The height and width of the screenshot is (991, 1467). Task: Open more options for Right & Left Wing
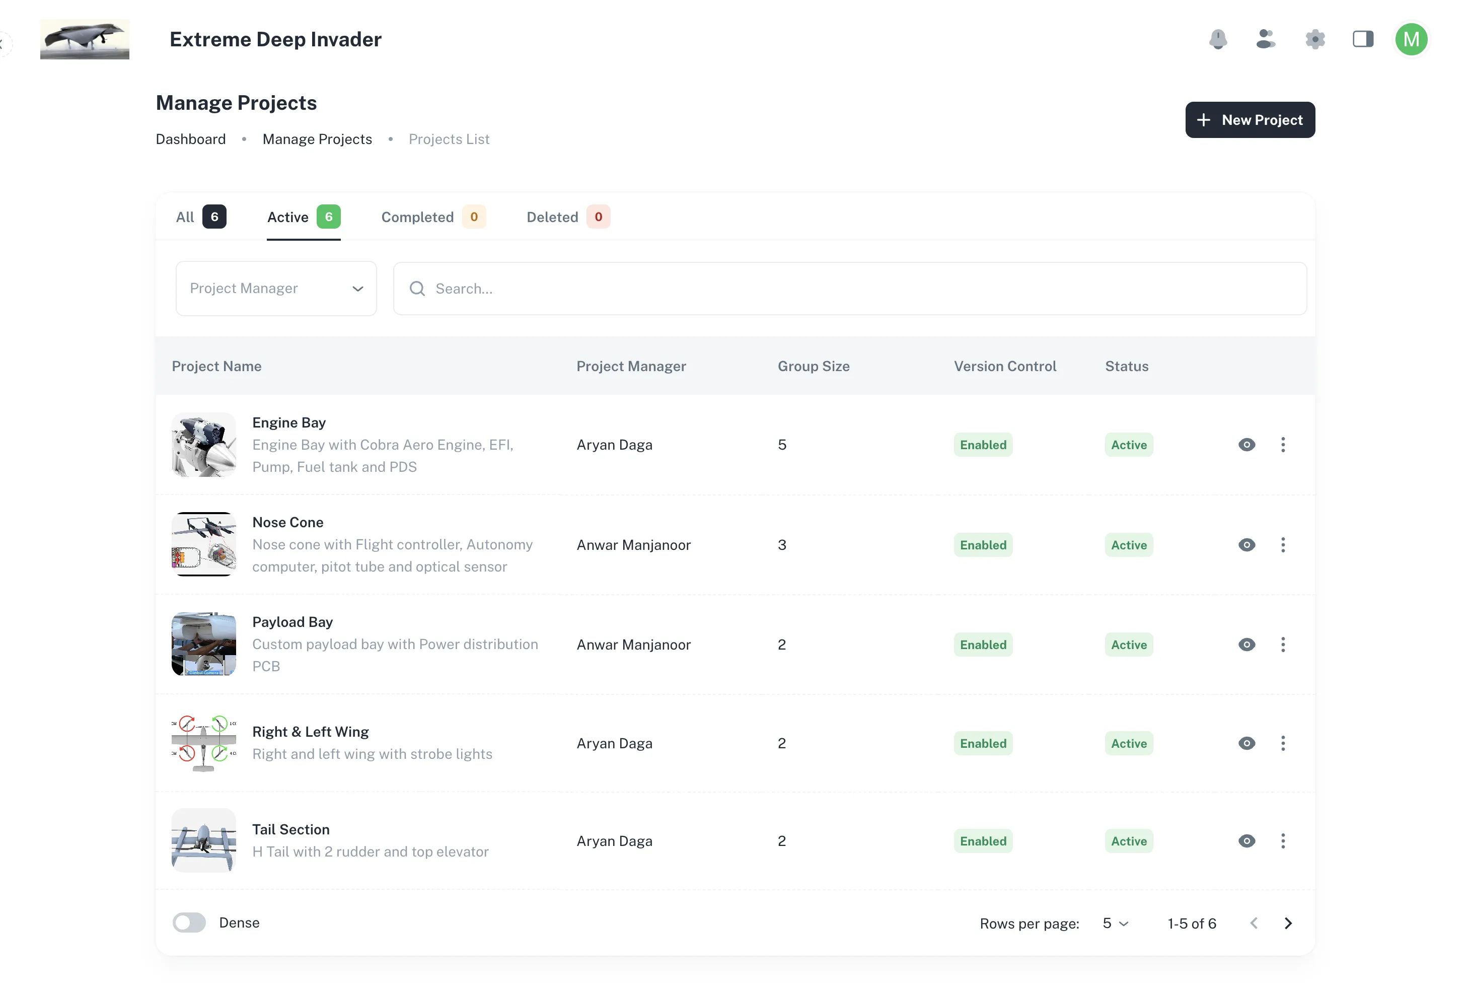click(1283, 743)
